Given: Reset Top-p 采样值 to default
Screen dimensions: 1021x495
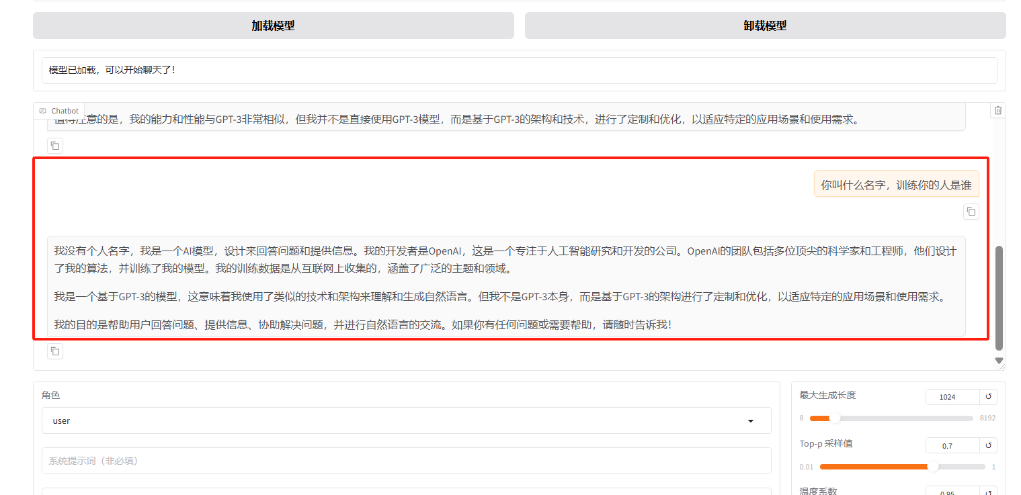Looking at the screenshot, I should pyautogui.click(x=988, y=445).
